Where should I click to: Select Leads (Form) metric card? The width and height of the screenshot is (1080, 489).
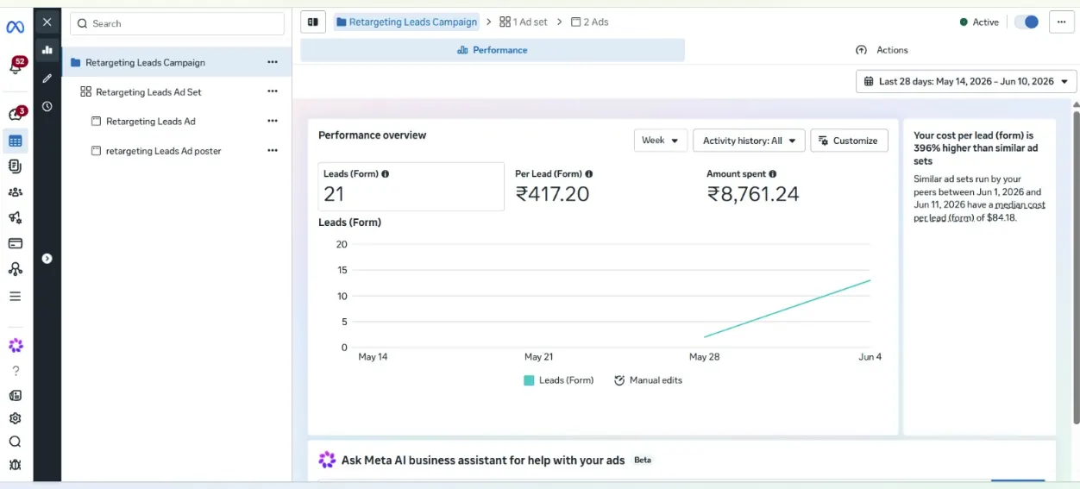click(411, 186)
